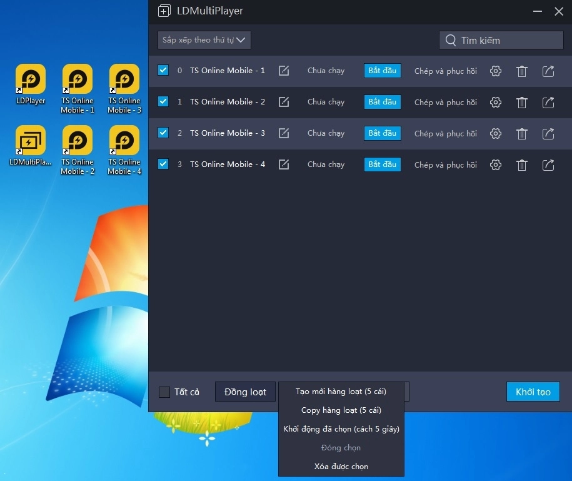Viewport: 572px width, 481px height.
Task: Uncheck TS Online Mobile - 2 checkbox
Action: tap(163, 101)
